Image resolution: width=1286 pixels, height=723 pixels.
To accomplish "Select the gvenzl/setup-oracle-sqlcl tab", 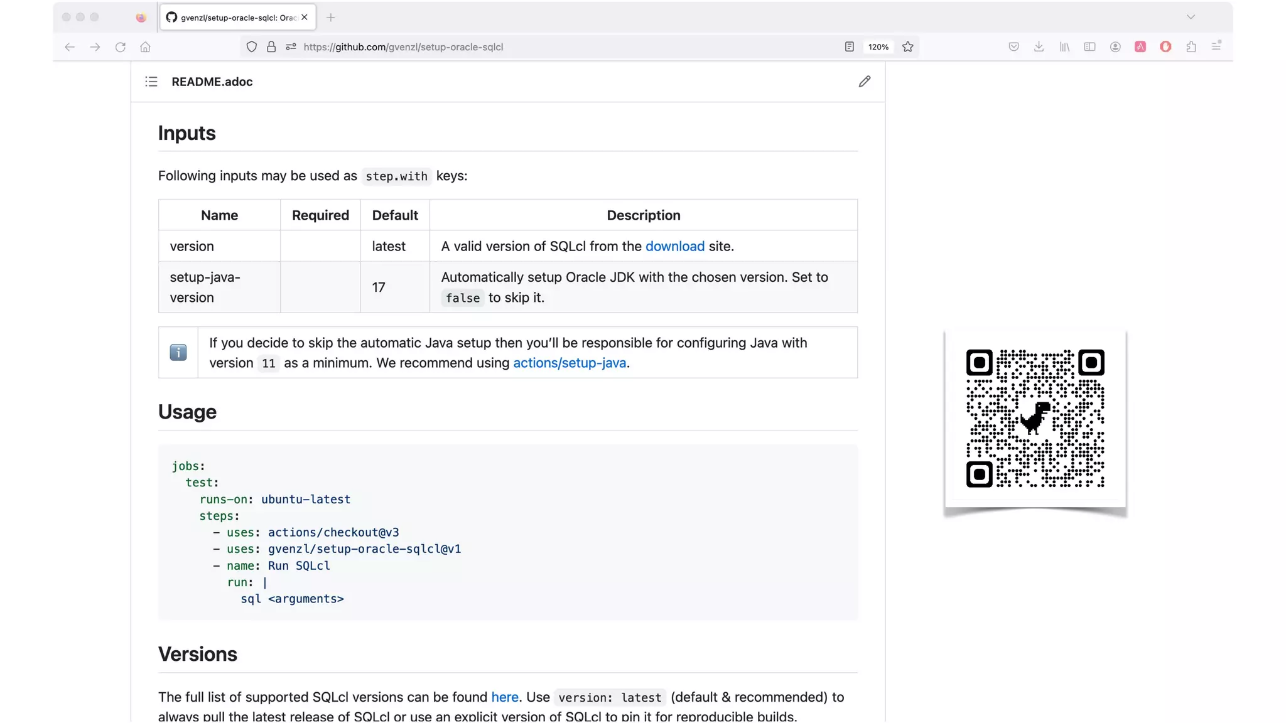I will [237, 18].
